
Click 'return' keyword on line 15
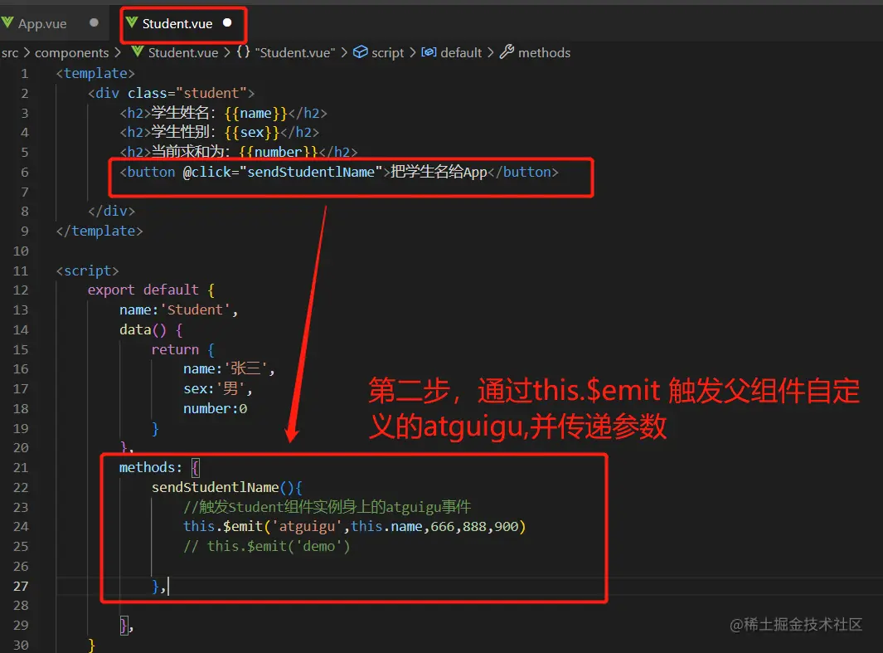pyautogui.click(x=175, y=350)
